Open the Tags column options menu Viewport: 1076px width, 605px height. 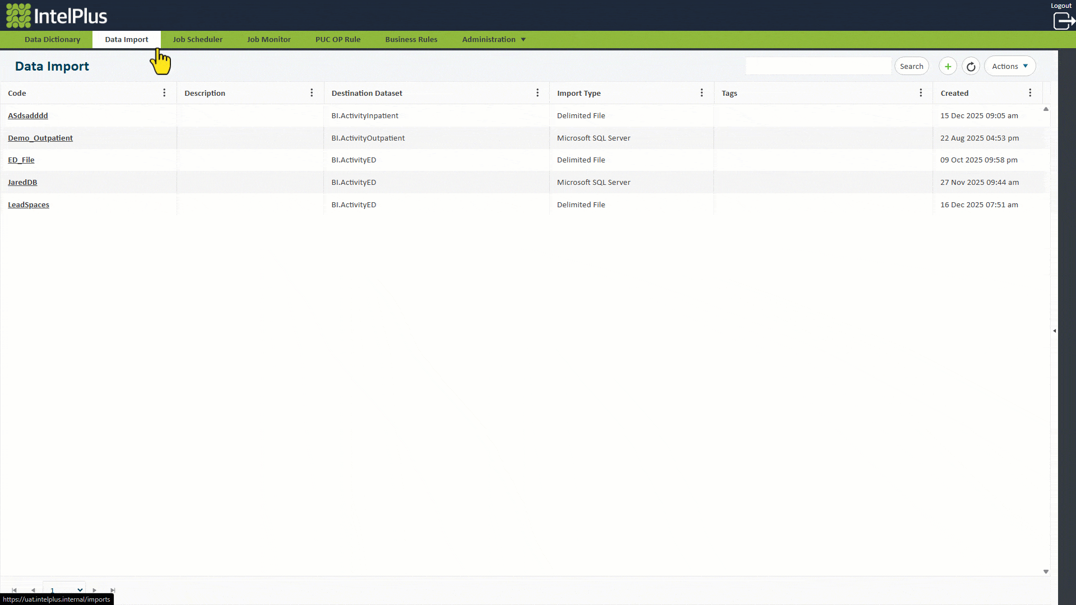tap(921, 93)
